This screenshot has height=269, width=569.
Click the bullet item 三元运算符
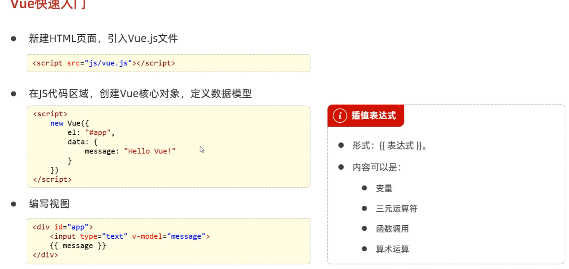click(x=396, y=209)
